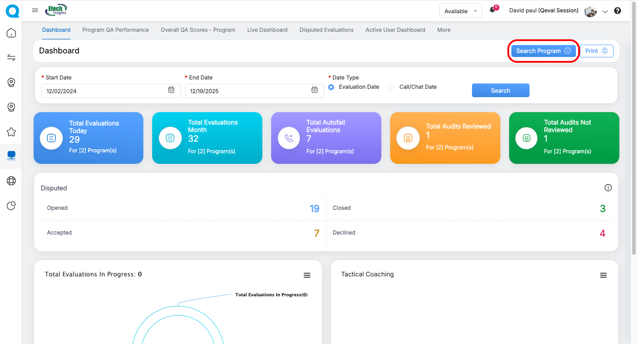Click the blue Search button

point(500,91)
